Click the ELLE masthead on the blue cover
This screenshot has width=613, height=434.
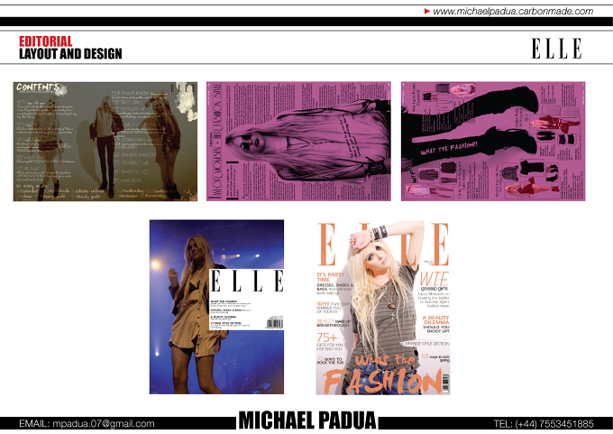pos(247,281)
